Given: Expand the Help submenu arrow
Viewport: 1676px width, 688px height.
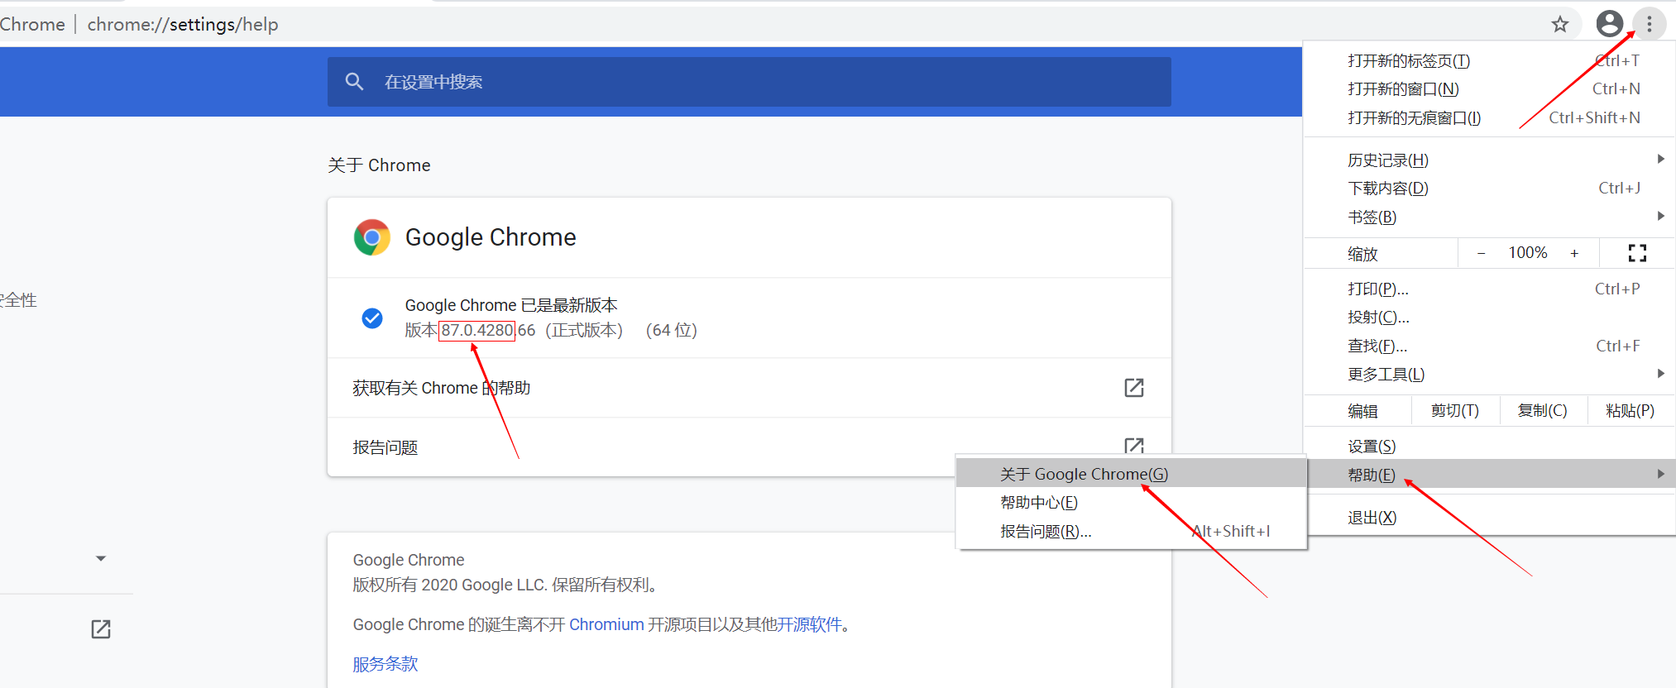Looking at the screenshot, I should tap(1660, 474).
